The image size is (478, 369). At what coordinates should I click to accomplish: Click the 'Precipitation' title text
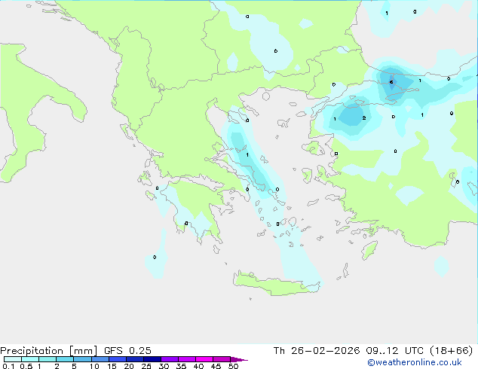(32, 351)
